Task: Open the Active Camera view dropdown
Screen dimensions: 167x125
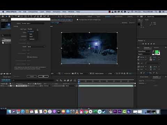Action: pos(101,74)
